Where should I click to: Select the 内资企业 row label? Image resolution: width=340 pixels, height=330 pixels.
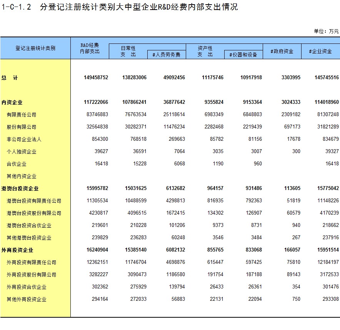pos(12,102)
